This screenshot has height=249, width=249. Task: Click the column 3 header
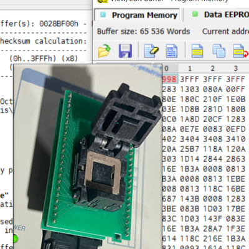236,68
